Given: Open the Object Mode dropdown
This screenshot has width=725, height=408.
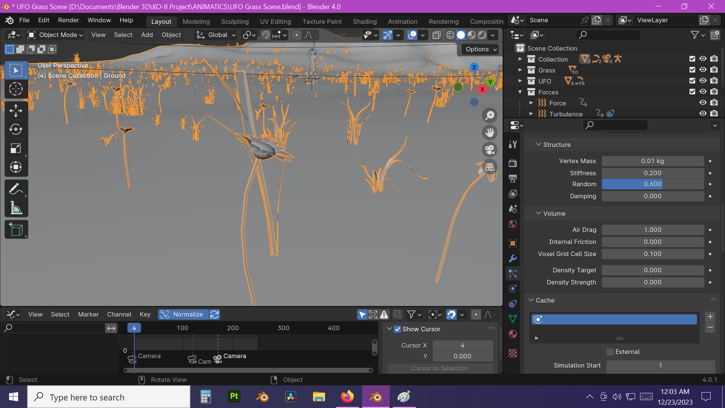Looking at the screenshot, I should [x=56, y=35].
